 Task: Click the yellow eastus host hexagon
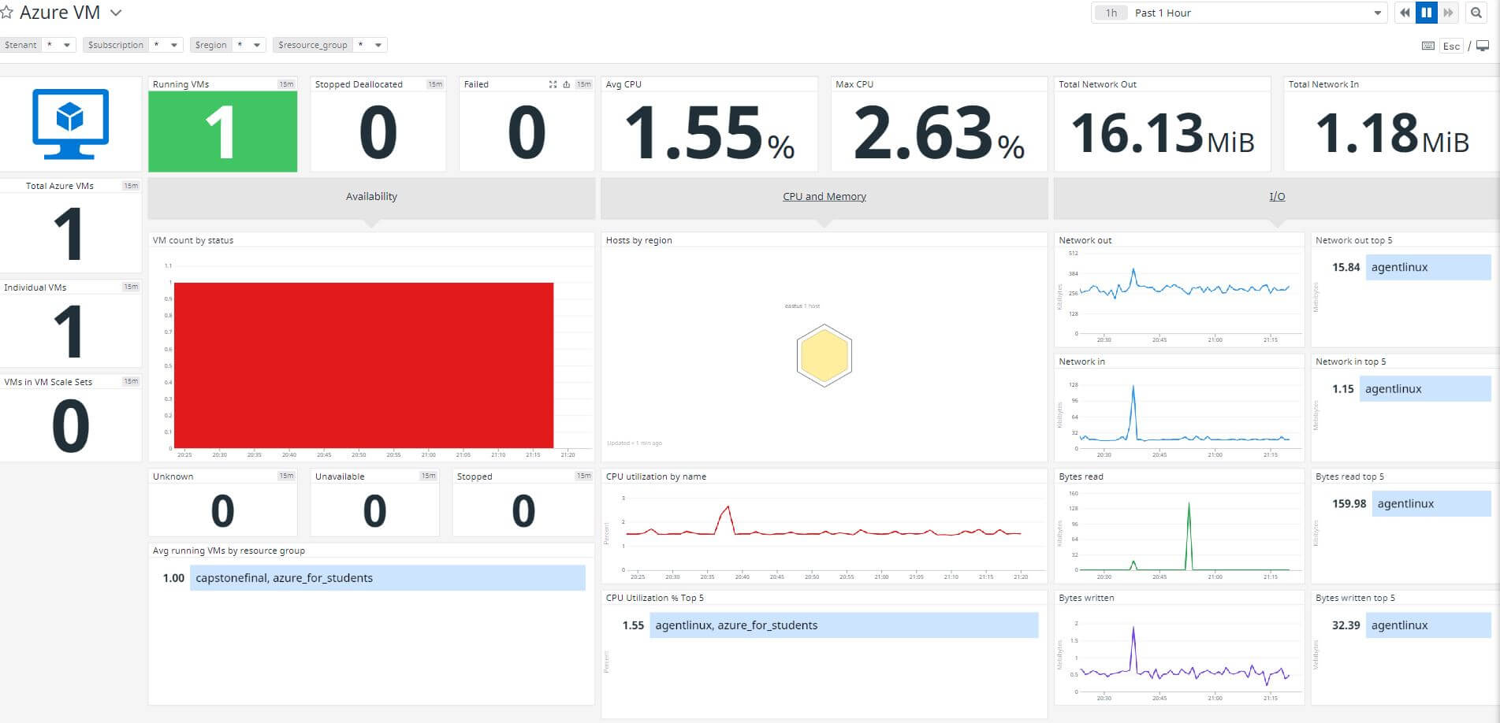[824, 356]
